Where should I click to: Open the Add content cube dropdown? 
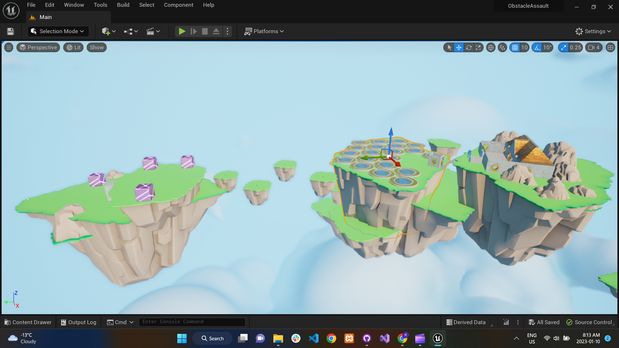click(x=109, y=31)
